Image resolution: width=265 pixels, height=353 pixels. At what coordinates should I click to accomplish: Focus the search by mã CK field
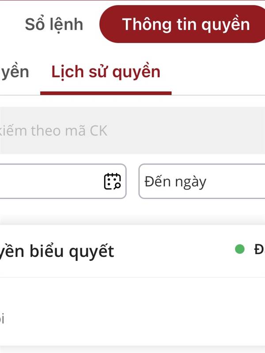tap(132, 130)
